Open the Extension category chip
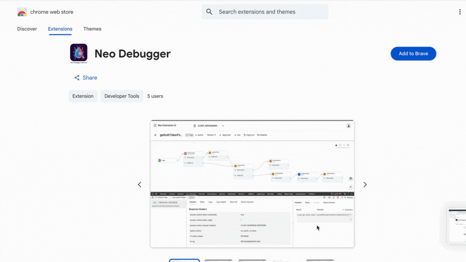The height and width of the screenshot is (262, 466). click(83, 96)
